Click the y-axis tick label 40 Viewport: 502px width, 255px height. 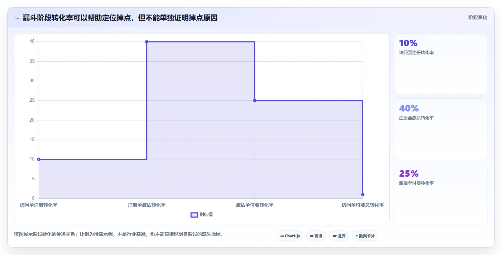(x=32, y=41)
